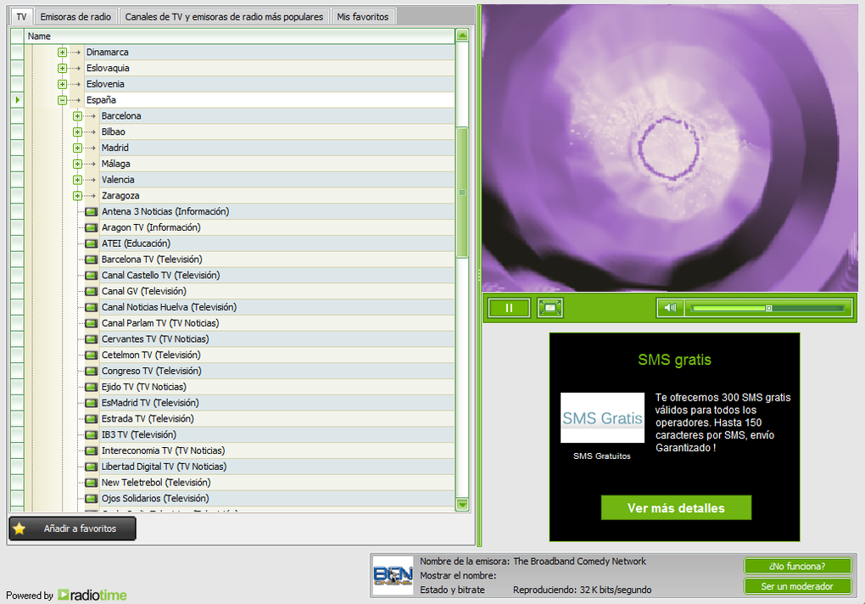Switch the player to fullscreen mode
This screenshot has height=604, width=865.
pos(550,308)
